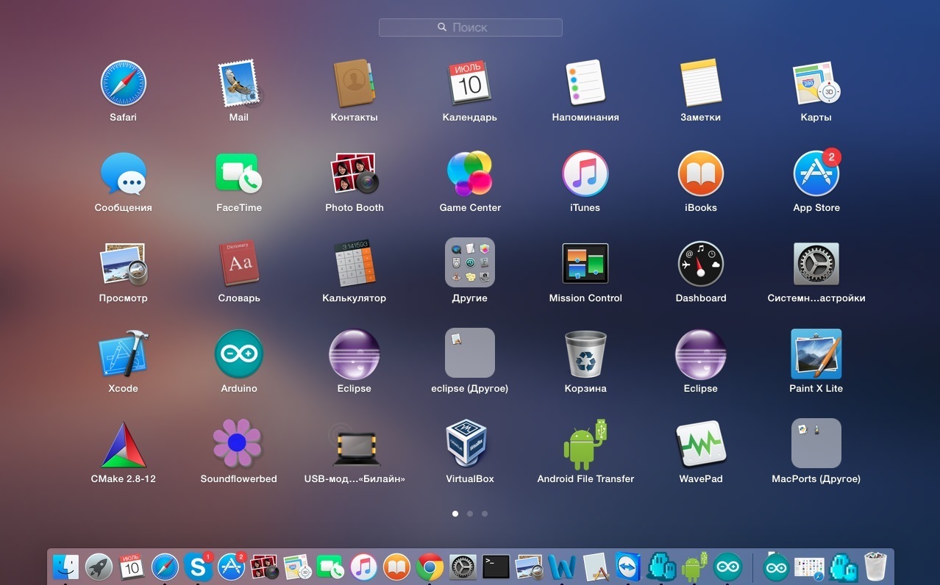Launch Soundflowerbed flower icon
The height and width of the screenshot is (585, 940).
(x=238, y=444)
